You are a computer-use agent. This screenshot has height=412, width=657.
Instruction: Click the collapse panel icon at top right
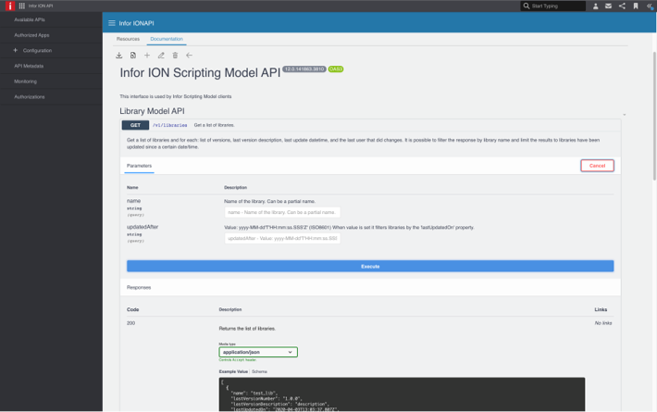(650, 6)
